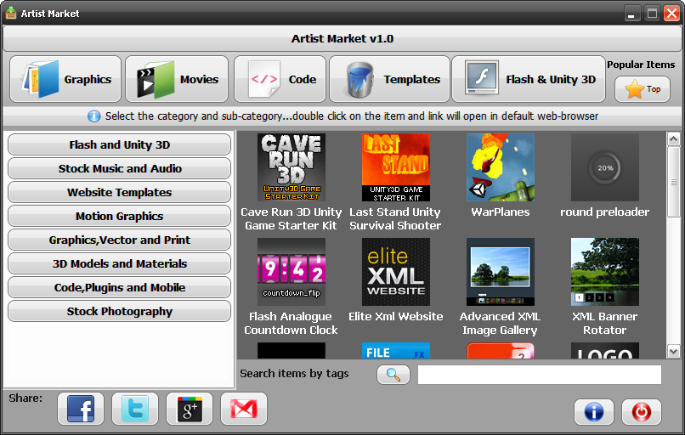Click the search magnifier button

coord(393,375)
